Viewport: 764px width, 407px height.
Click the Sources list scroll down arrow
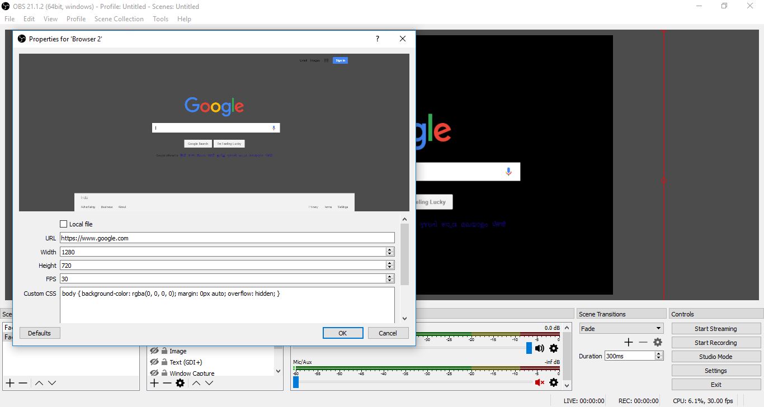[279, 371]
